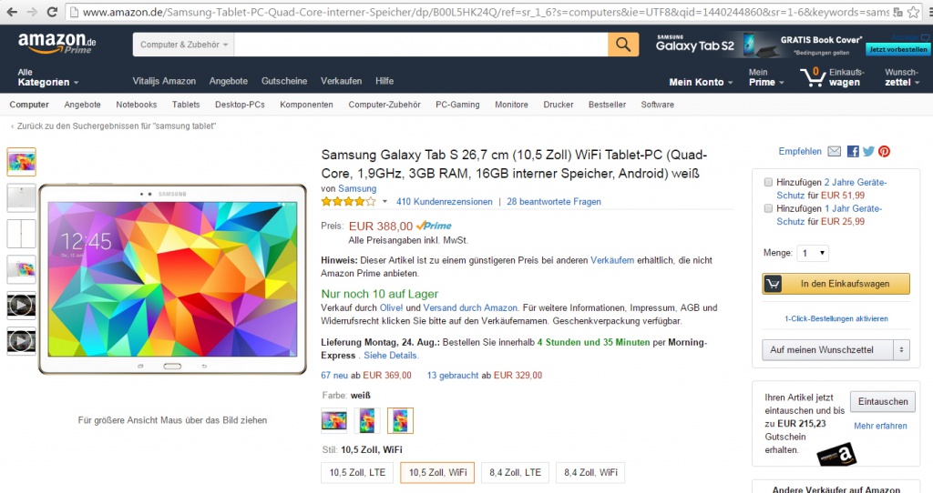Select the first color swatch under Farbe
The width and height of the screenshot is (933, 493).
(x=334, y=420)
